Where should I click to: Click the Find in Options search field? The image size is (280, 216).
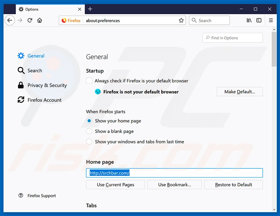coord(233,38)
